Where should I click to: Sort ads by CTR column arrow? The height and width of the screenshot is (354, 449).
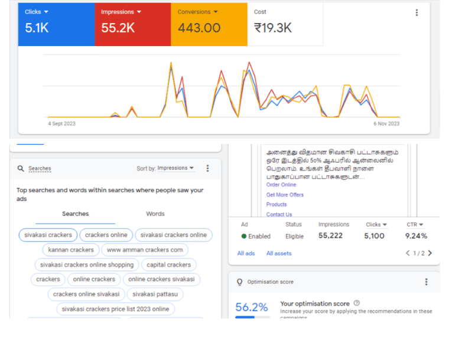click(421, 225)
